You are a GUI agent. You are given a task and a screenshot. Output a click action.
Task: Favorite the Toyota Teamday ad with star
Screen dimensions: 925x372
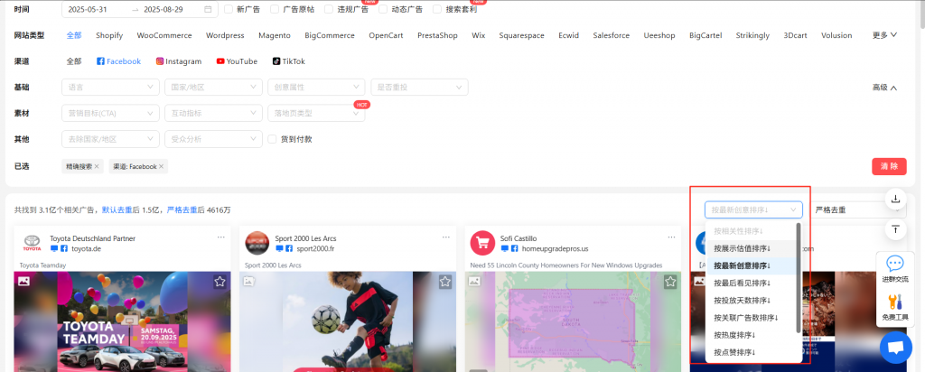point(220,282)
